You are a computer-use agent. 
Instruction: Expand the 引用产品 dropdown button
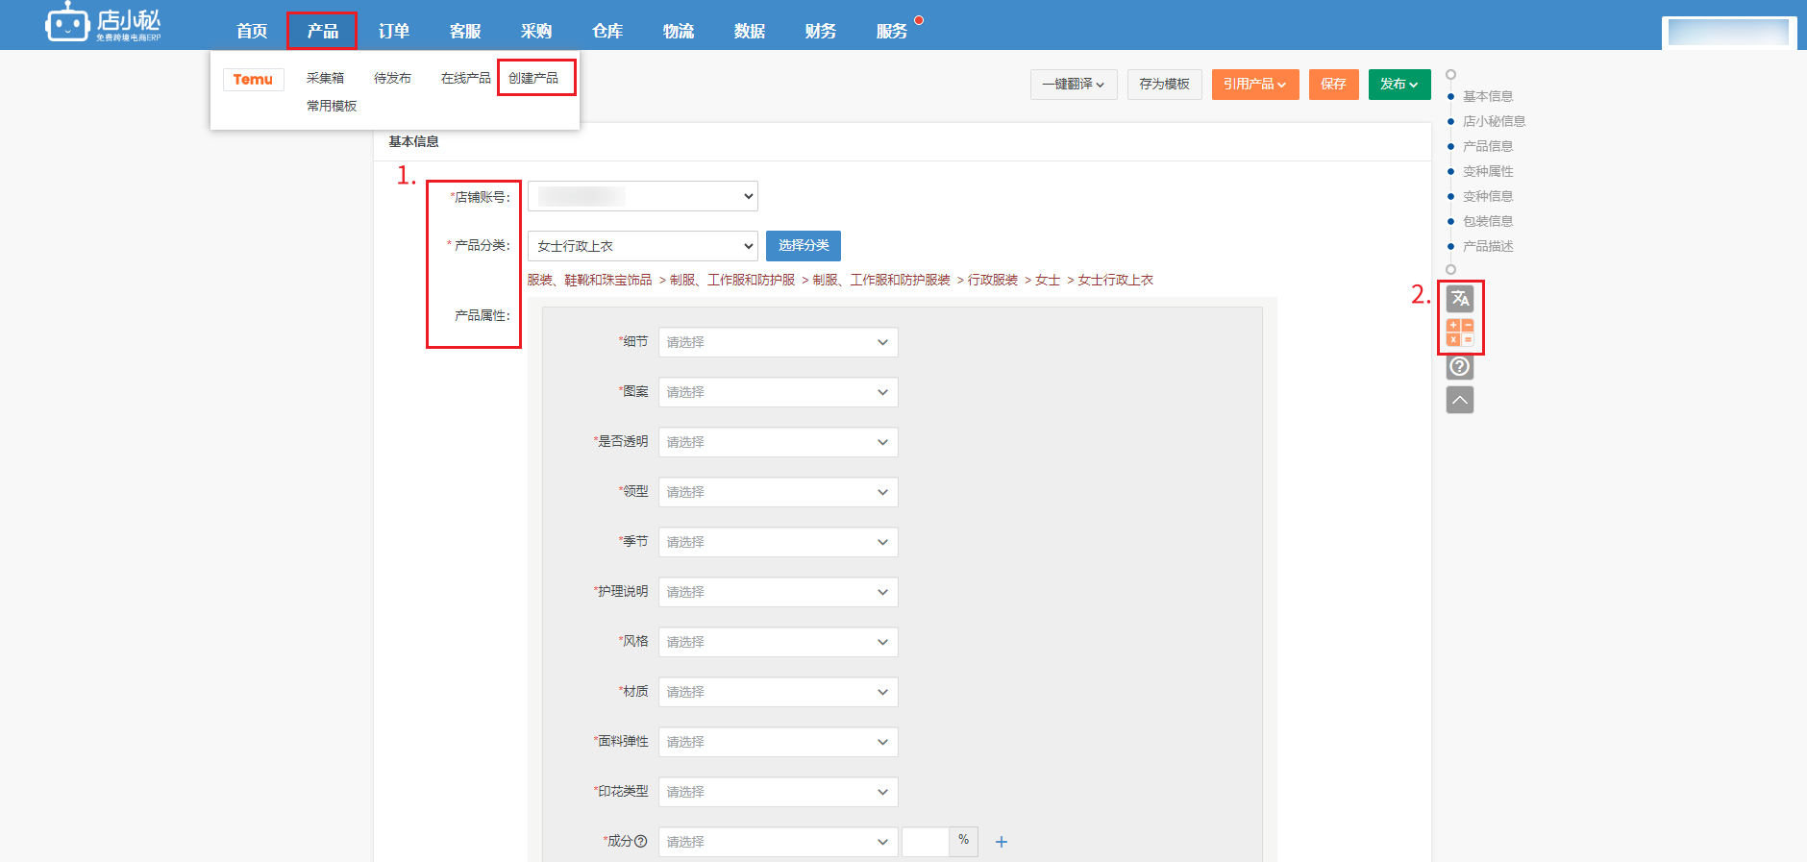tap(1255, 85)
